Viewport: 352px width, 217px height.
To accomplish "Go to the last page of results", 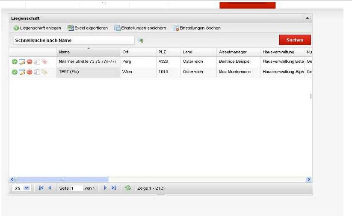I will (114, 188).
